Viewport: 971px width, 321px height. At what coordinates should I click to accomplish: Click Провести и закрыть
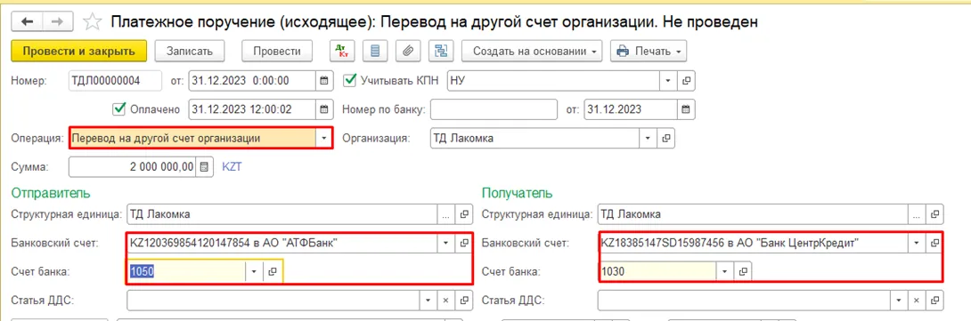click(x=78, y=52)
